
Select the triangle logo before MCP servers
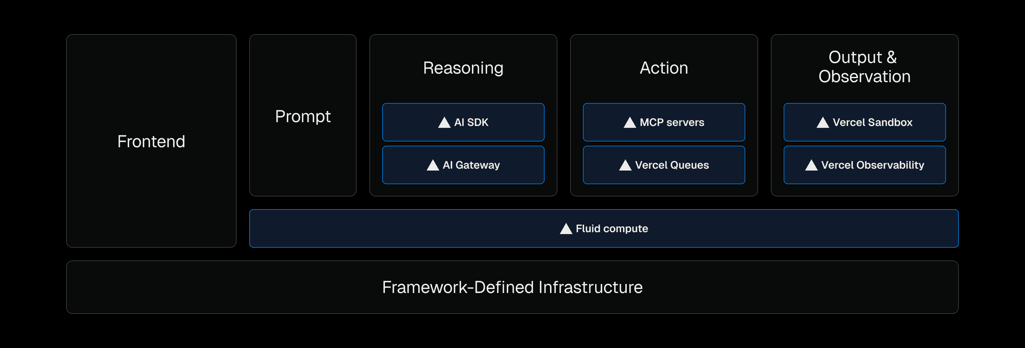[x=630, y=123]
